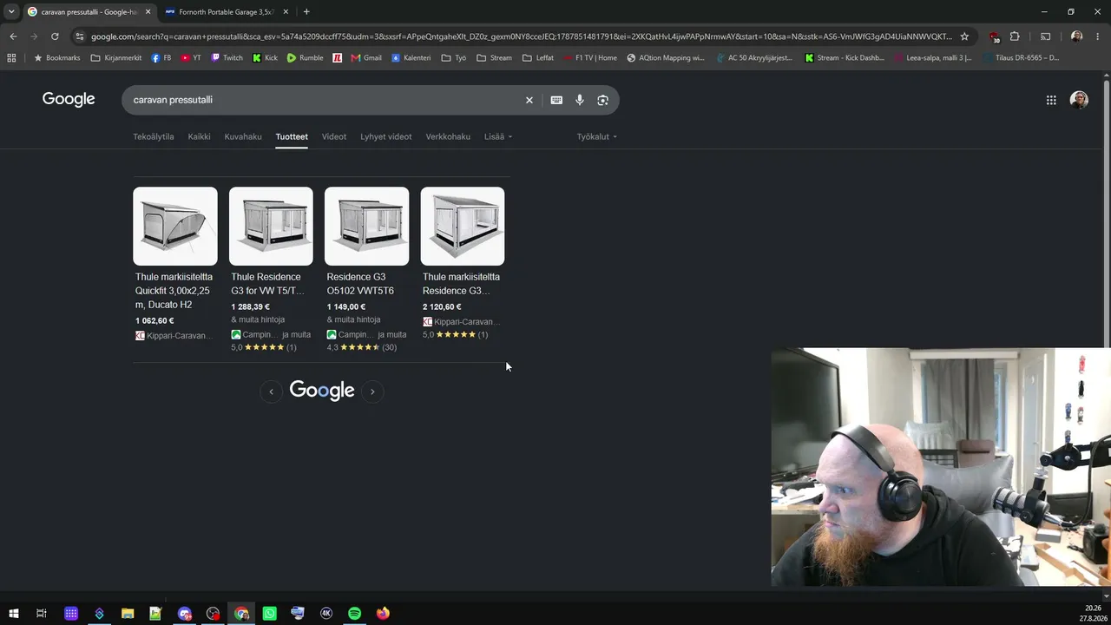Image resolution: width=1111 pixels, height=625 pixels.
Task: Switch to the Kaikki results tab
Action: pyautogui.click(x=200, y=136)
